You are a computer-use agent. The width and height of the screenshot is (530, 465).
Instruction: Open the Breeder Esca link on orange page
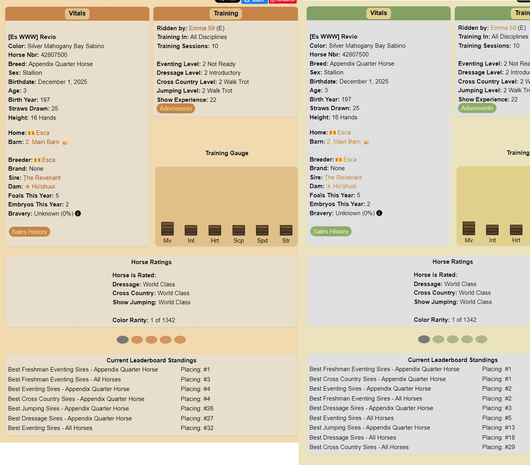click(48, 160)
